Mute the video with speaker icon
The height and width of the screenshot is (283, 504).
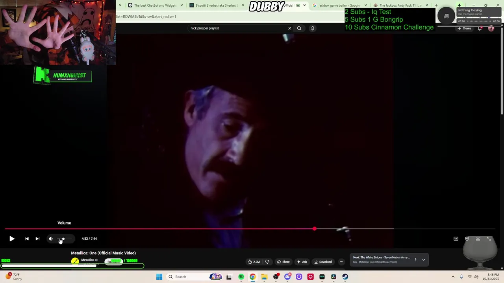click(51, 239)
